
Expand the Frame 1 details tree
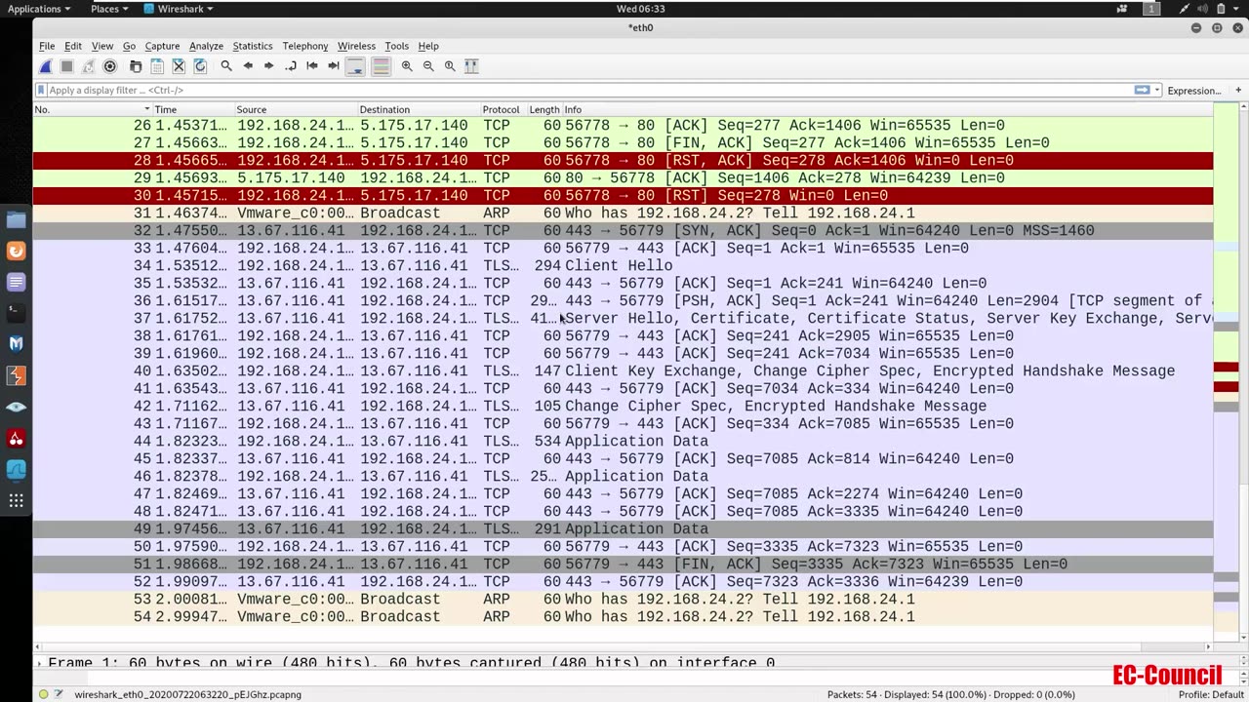coord(39,663)
